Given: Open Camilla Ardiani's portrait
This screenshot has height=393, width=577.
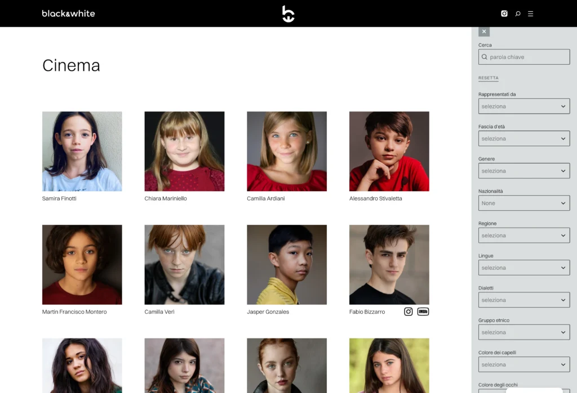Looking at the screenshot, I should [x=287, y=151].
